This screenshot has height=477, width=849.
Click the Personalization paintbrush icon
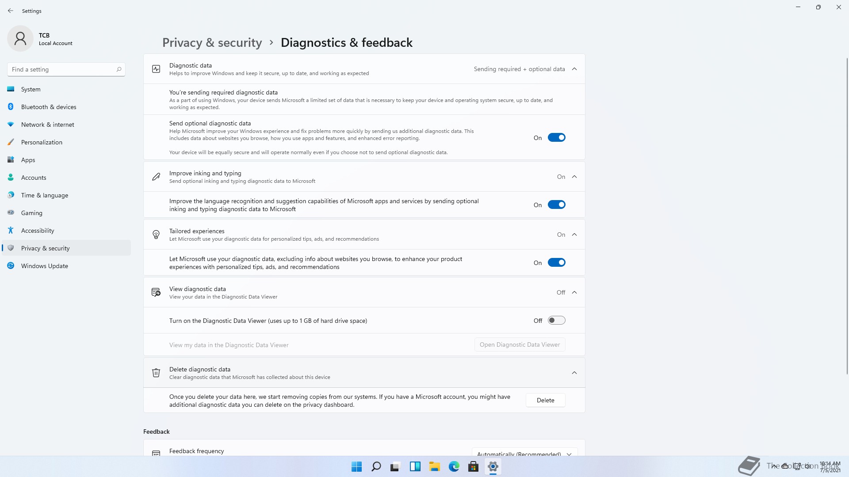click(x=11, y=142)
